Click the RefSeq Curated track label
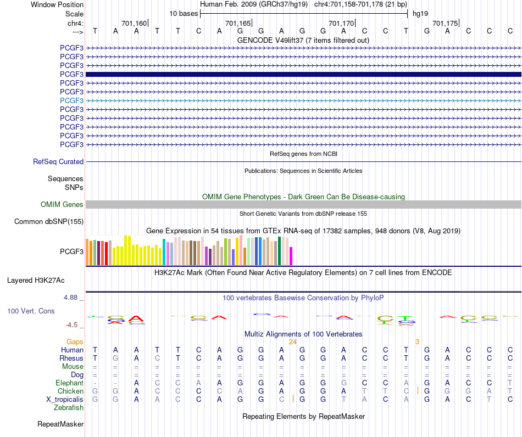522x437 pixels. point(58,161)
